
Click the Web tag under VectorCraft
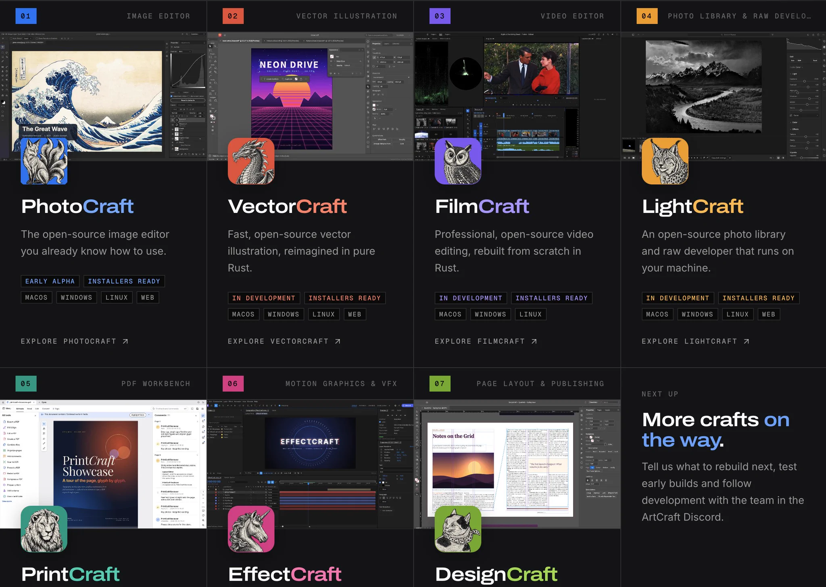point(355,314)
